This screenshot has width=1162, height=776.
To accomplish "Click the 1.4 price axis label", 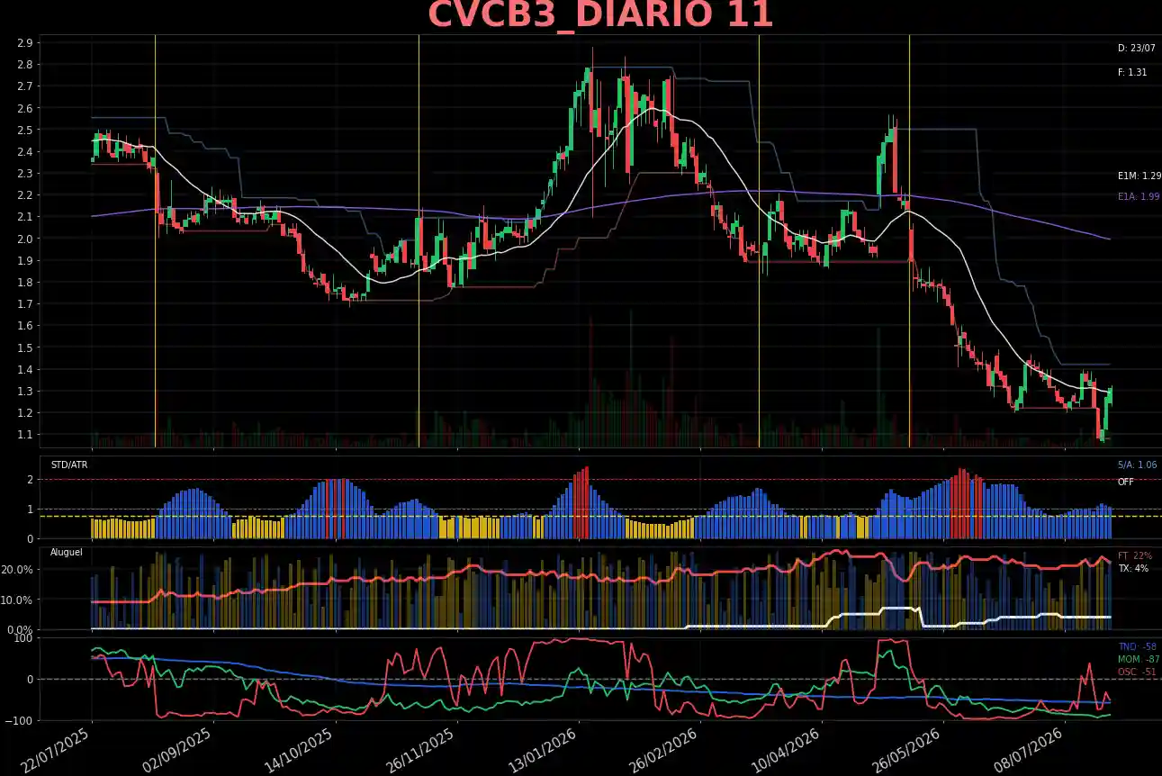I will pyautogui.click(x=25, y=369).
